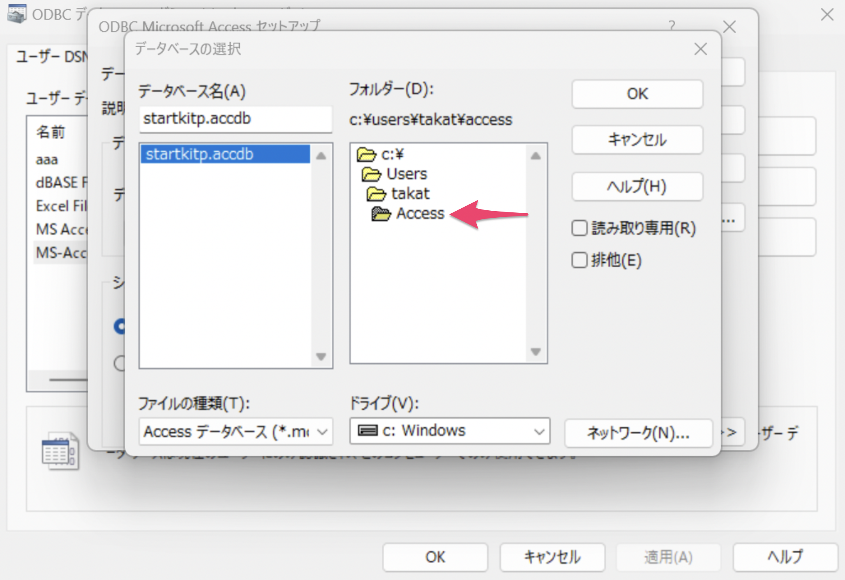This screenshot has height=580, width=845.
Task: Select the MS-Access highlighted data source entry
Action: click(x=61, y=253)
